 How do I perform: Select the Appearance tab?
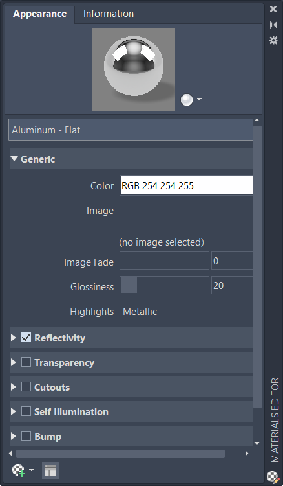click(x=39, y=14)
